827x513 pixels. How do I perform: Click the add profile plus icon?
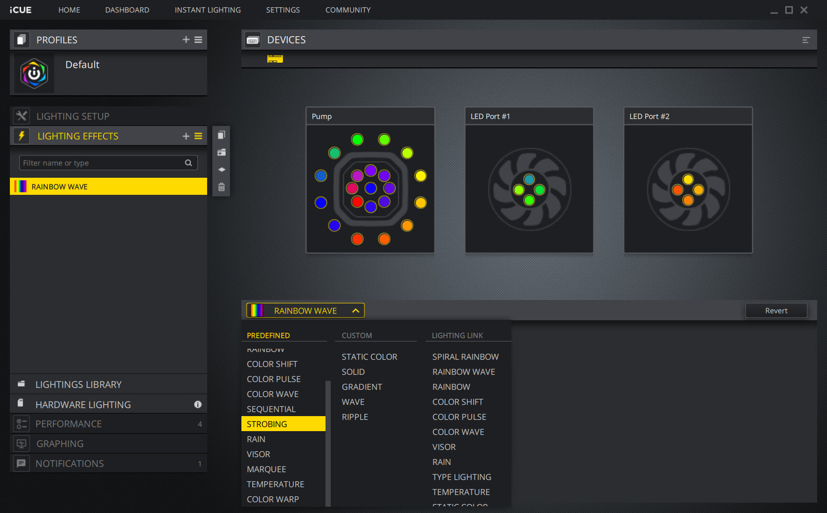point(186,40)
